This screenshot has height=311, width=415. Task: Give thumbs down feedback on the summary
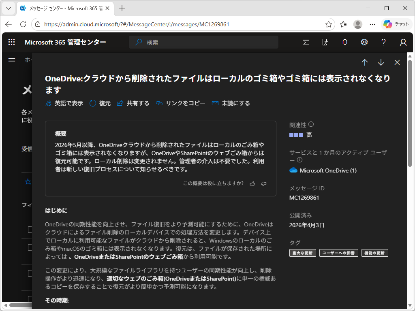[x=264, y=183]
